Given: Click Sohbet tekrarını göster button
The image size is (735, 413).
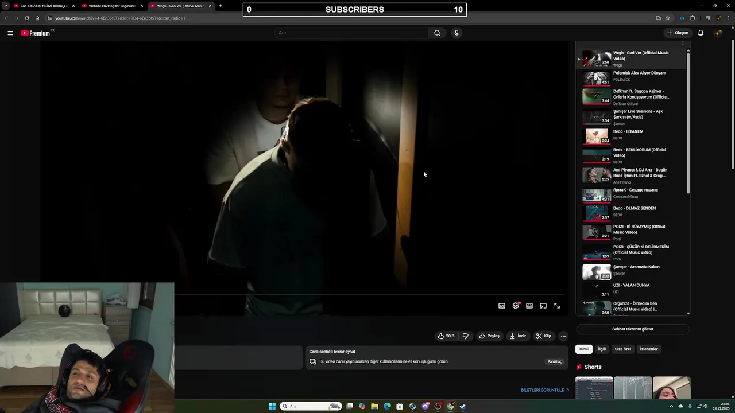Looking at the screenshot, I should 632,329.
